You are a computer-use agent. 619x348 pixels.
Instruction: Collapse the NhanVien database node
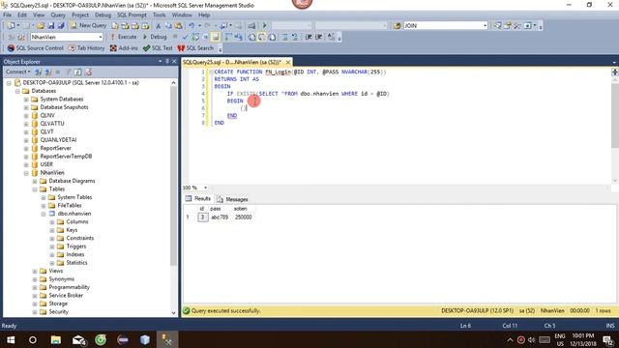click(x=26, y=173)
